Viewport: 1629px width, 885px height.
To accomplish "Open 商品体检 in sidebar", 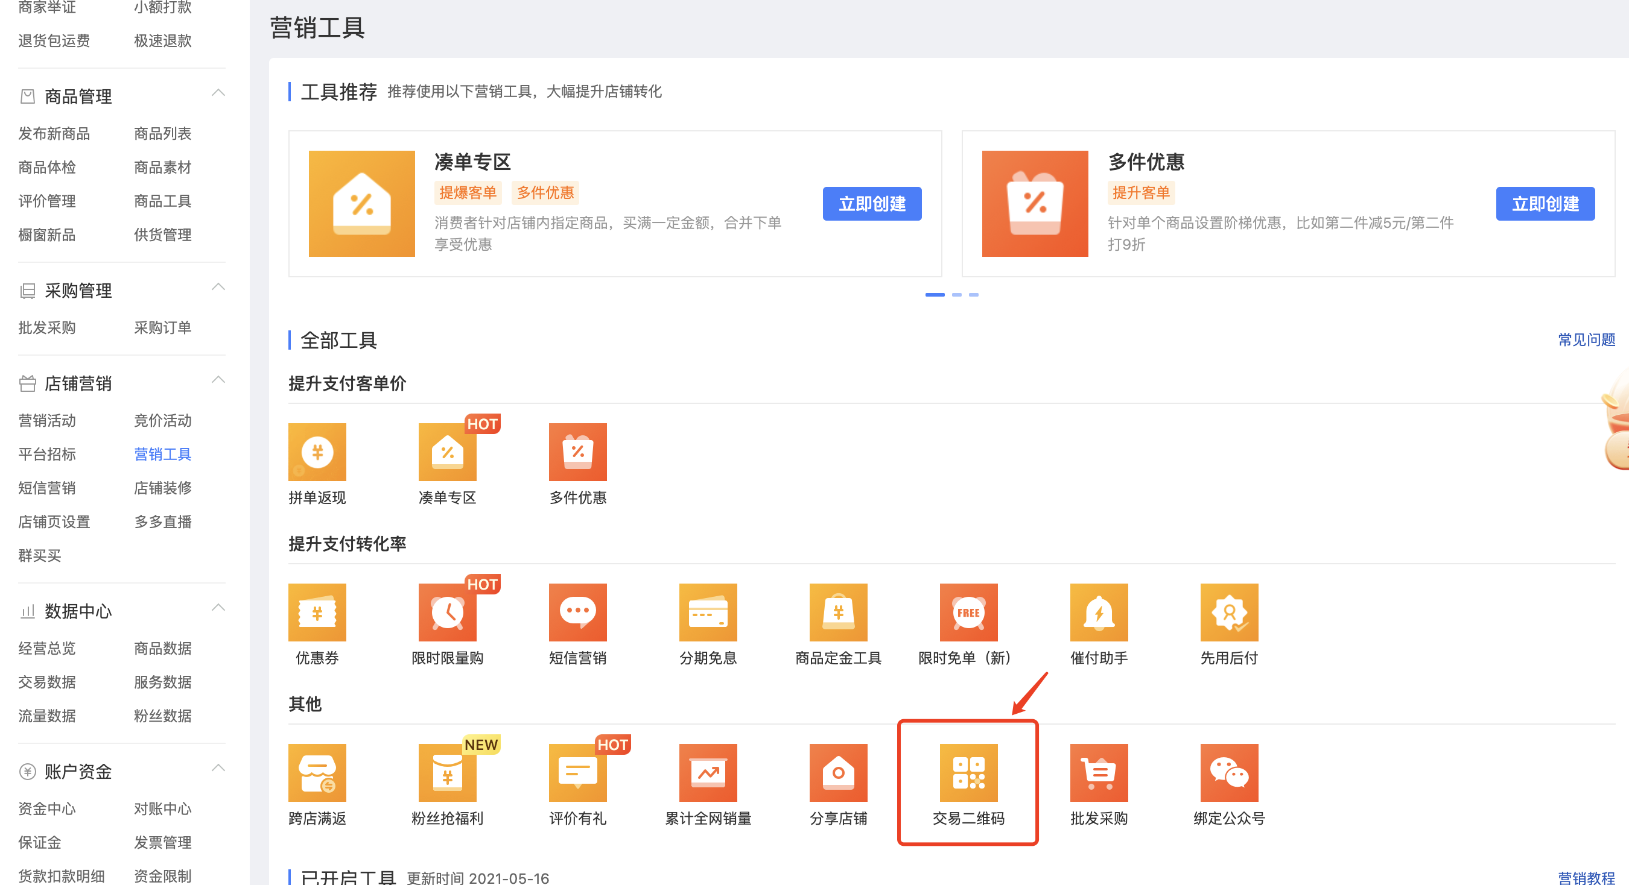I will point(47,168).
